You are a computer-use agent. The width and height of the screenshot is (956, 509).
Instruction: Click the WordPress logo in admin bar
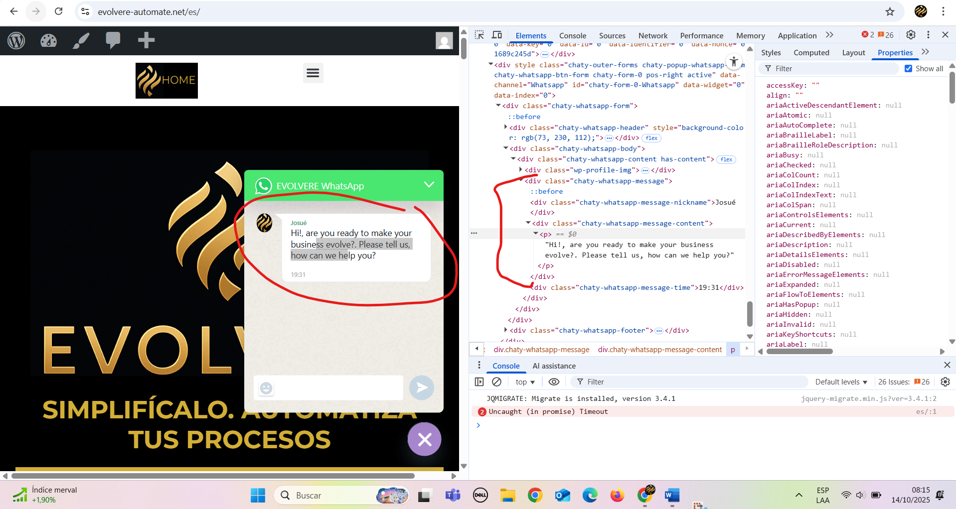click(x=16, y=40)
